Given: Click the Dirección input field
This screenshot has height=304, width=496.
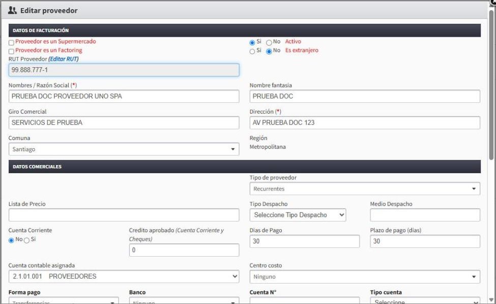Looking at the screenshot, I should click(x=365, y=123).
